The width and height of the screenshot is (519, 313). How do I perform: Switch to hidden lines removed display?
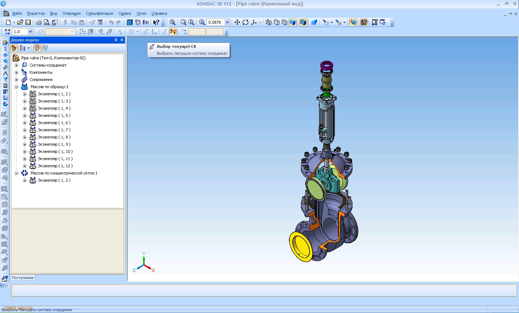tap(276, 22)
